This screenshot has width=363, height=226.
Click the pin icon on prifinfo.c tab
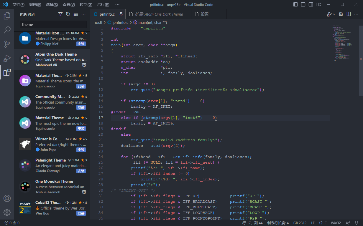click(121, 14)
